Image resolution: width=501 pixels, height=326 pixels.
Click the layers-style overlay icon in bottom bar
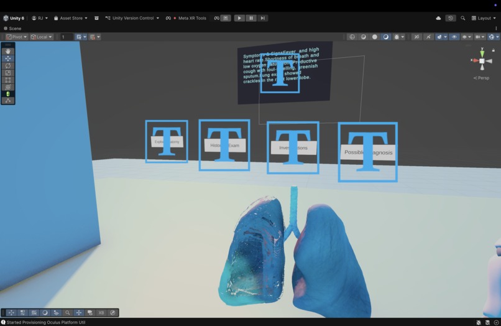click(x=56, y=312)
